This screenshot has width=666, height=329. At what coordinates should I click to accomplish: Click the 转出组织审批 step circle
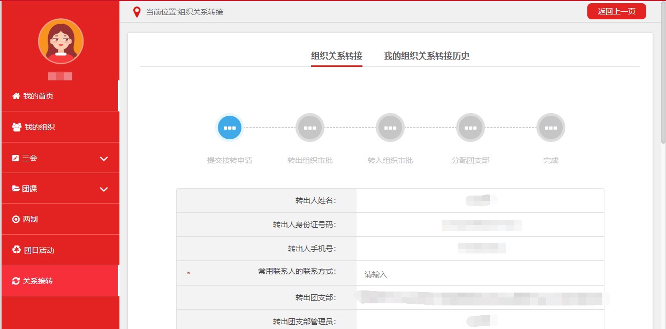click(x=310, y=128)
